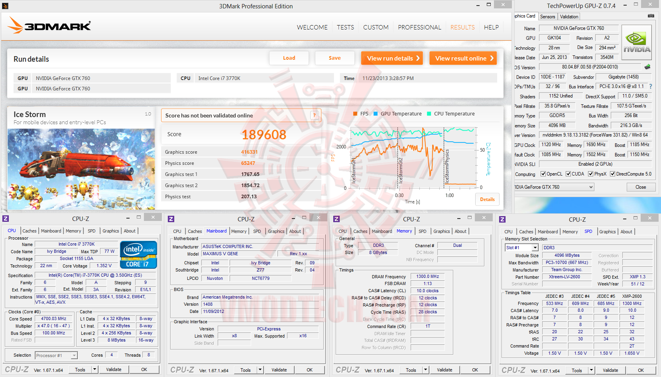Click Validate in the CPU-Z processor window
Image resolution: width=661 pixels, height=377 pixels.
pyautogui.click(x=114, y=369)
